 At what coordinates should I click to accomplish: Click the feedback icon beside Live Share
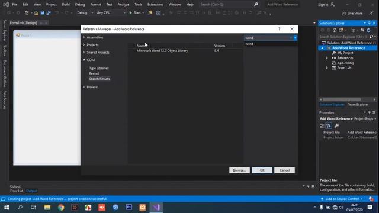[x=371, y=13]
